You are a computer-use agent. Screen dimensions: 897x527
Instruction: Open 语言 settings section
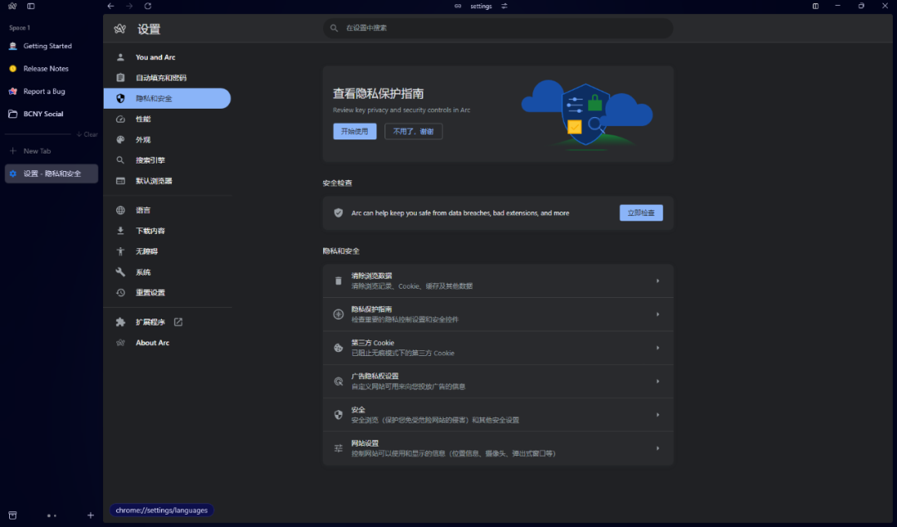point(167,210)
